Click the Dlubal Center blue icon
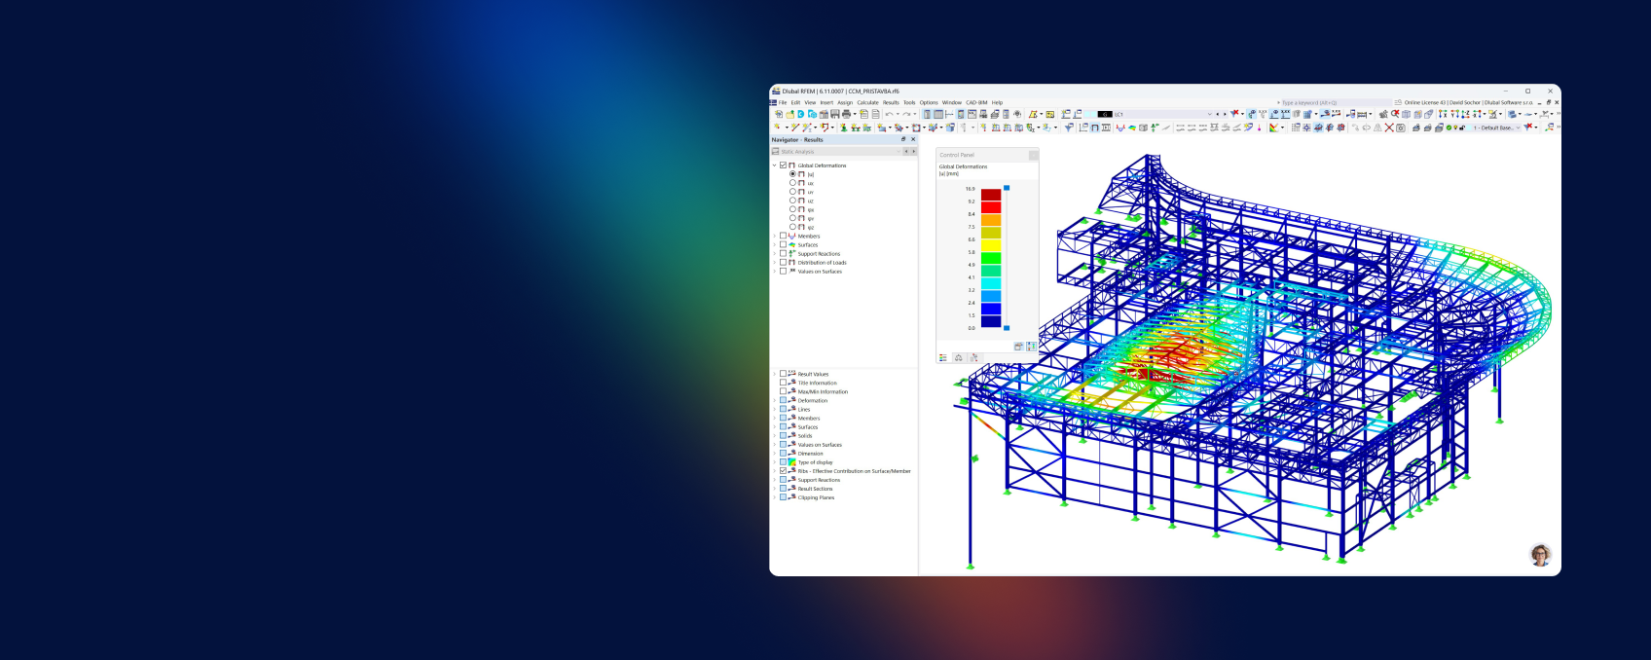The width and height of the screenshot is (1651, 660). click(801, 114)
